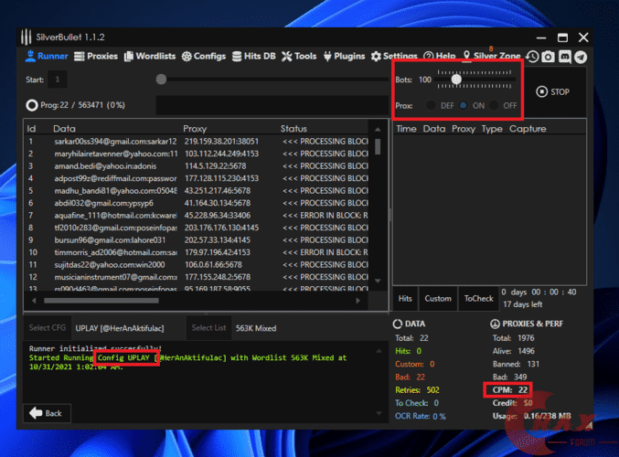This screenshot has height=457, width=619.
Task: Click the Tools wrench icon
Action: [286, 57]
